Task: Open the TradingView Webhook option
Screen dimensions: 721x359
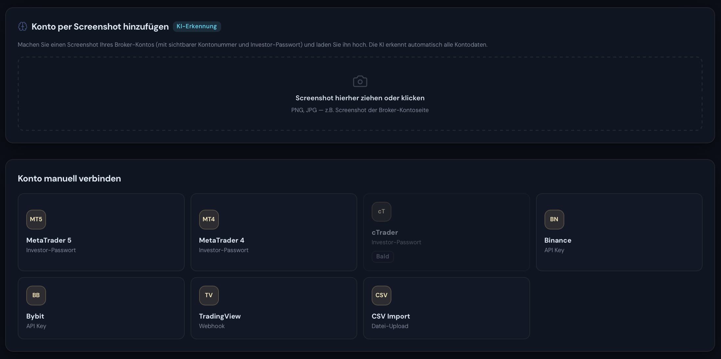Action: tap(274, 308)
